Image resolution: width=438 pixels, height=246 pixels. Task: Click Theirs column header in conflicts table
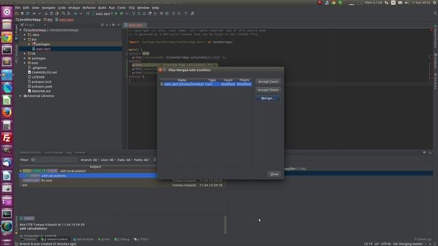244,80
